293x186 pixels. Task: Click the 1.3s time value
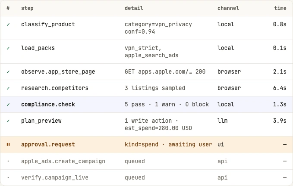[x=280, y=104]
